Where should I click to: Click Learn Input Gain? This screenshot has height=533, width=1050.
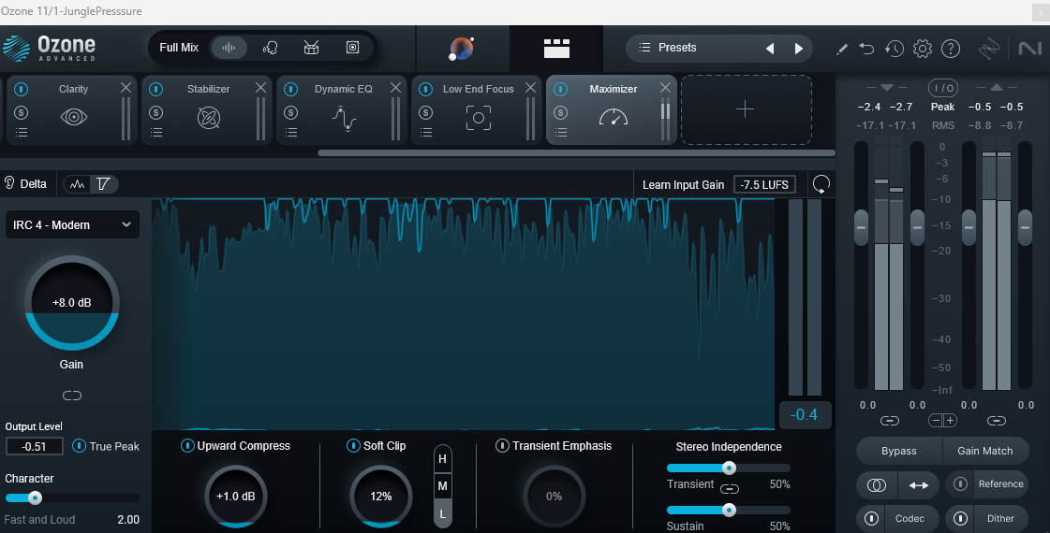click(683, 185)
